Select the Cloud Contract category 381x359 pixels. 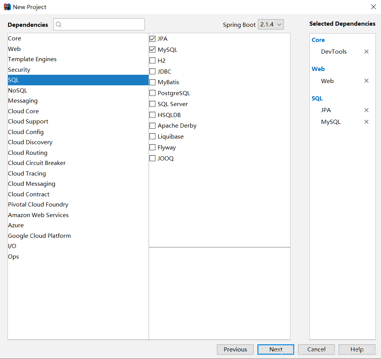tap(78, 194)
